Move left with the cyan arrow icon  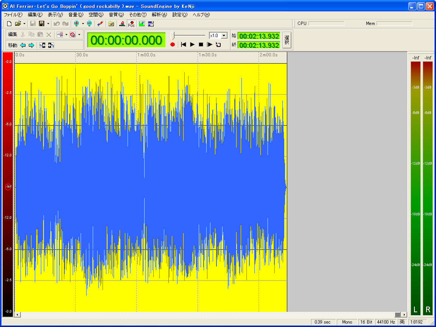(23, 45)
